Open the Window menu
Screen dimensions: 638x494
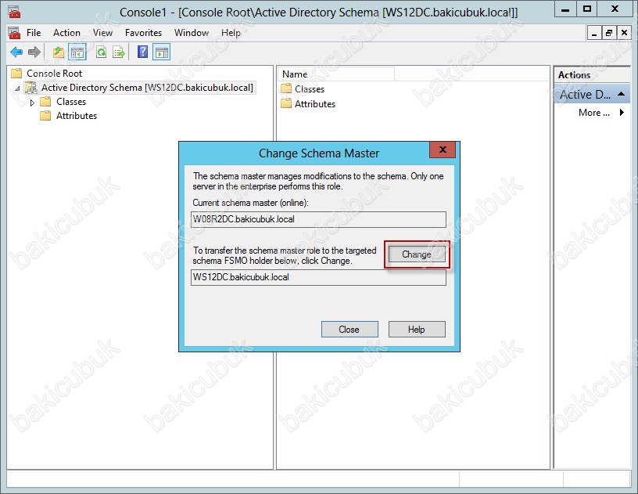192,33
